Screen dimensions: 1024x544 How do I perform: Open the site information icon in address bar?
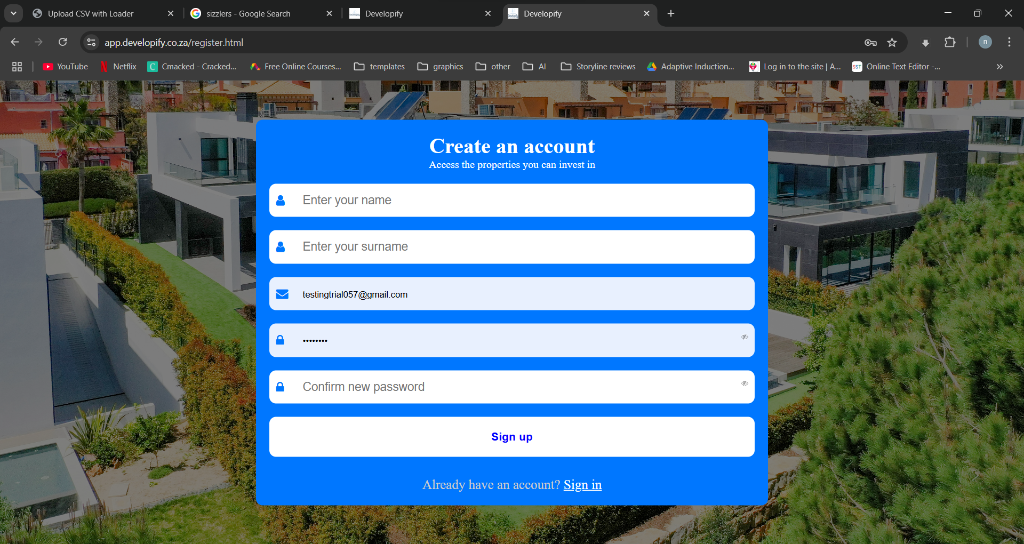[92, 43]
